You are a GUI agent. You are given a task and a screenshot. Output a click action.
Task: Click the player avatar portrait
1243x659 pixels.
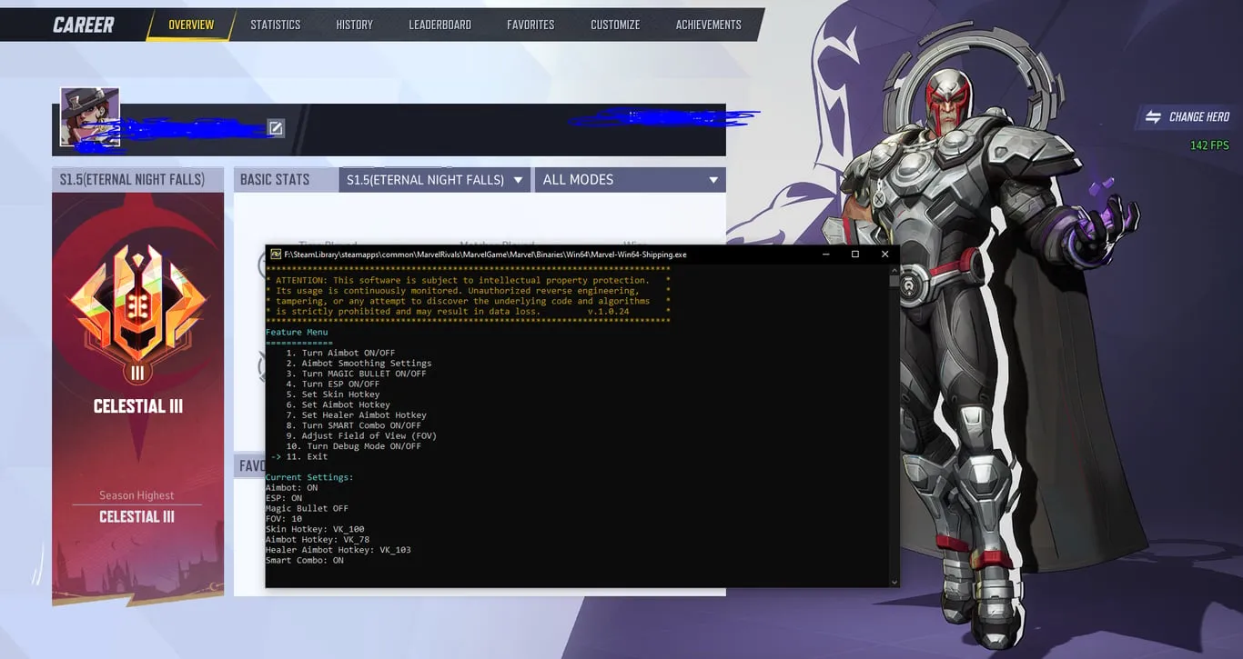click(x=89, y=116)
